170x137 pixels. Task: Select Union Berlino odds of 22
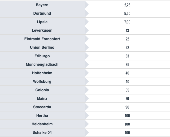point(127,48)
